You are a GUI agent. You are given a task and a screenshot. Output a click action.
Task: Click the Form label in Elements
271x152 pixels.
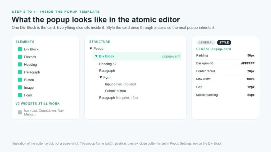tap(28, 95)
